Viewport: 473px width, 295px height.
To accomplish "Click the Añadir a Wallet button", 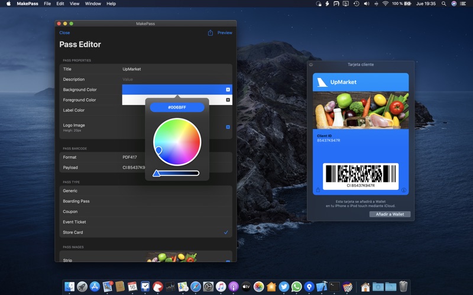I will (390, 214).
